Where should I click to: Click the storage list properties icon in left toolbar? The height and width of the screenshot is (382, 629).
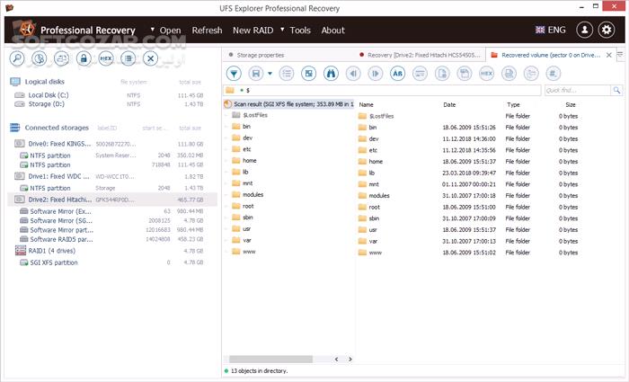128,58
